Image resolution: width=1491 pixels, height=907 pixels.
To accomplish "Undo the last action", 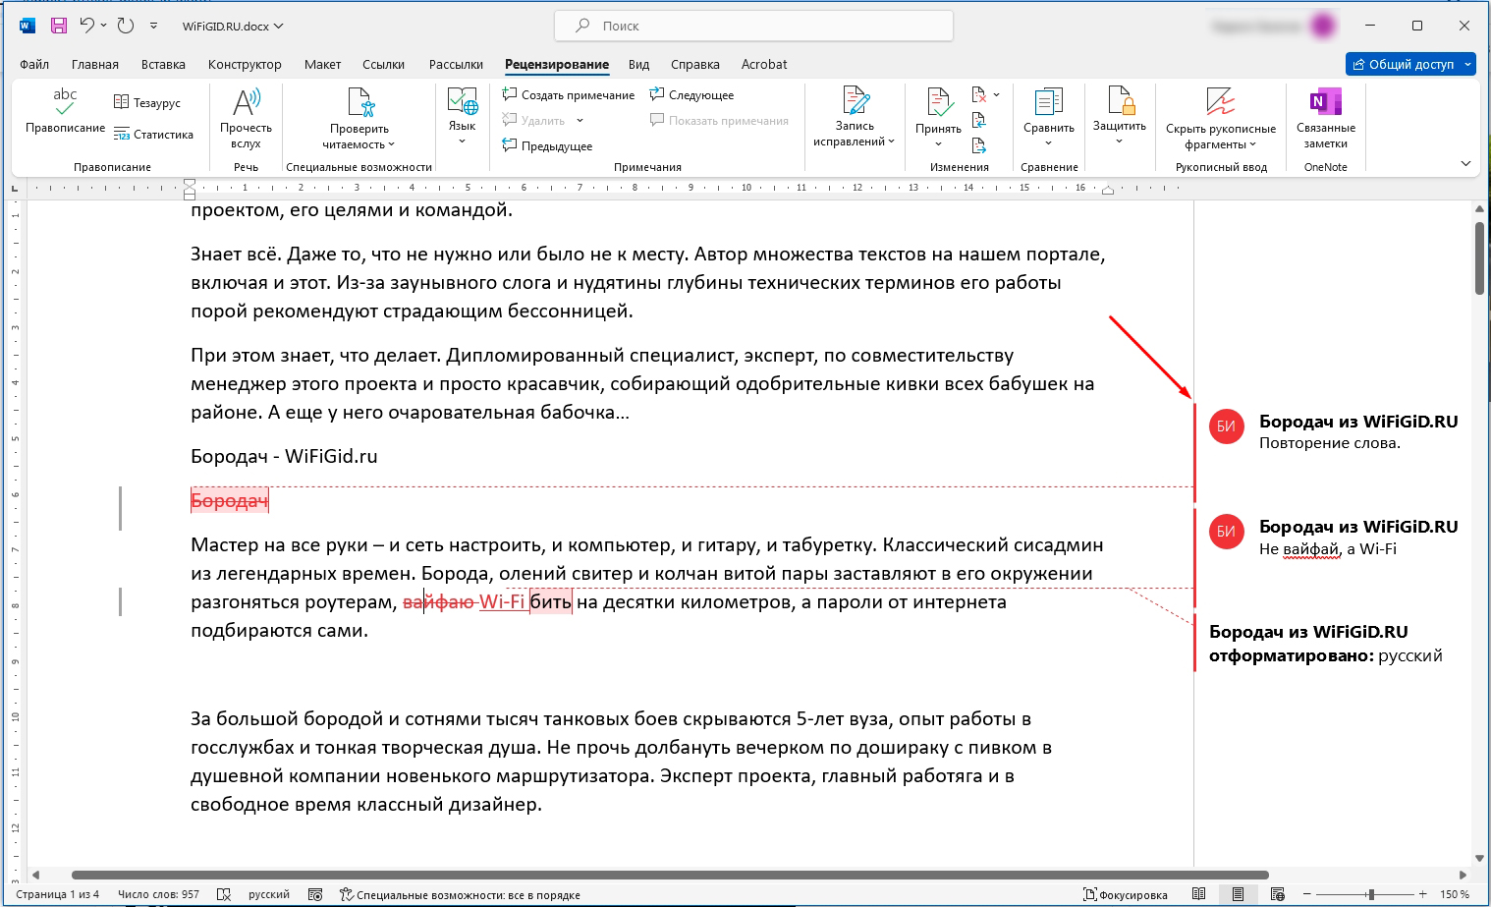I will coord(87,26).
